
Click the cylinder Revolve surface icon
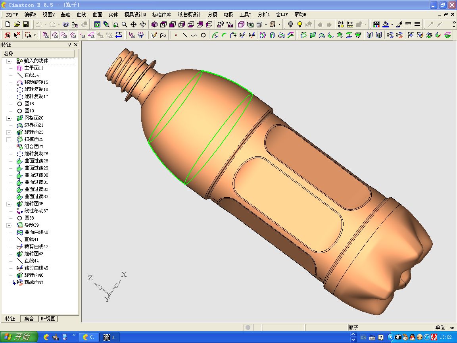[272, 35]
